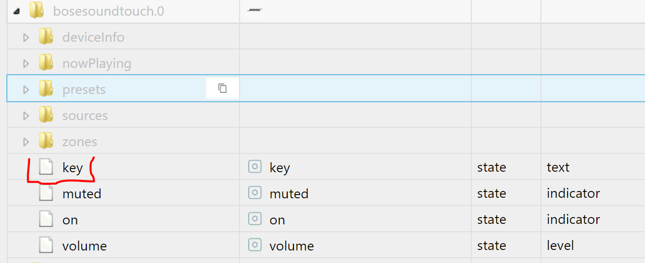Image resolution: width=645 pixels, height=263 pixels.
Task: Click the state icon next to muted name
Action: coord(254,193)
